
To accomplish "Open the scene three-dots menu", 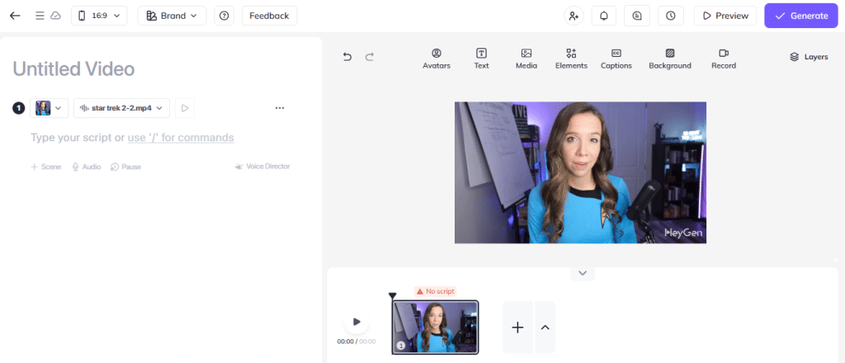I will click(280, 108).
